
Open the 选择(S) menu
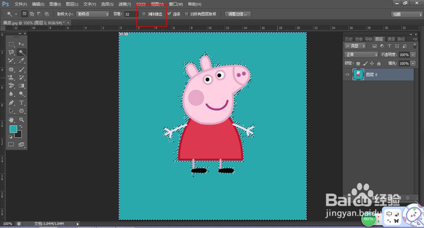[107, 4]
